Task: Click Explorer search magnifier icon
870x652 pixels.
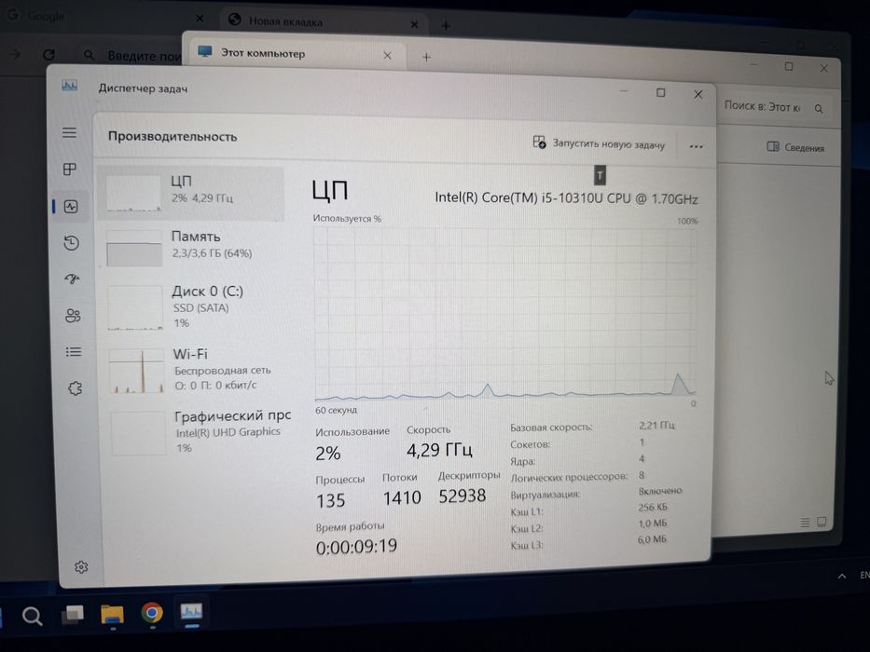Action: pos(819,109)
